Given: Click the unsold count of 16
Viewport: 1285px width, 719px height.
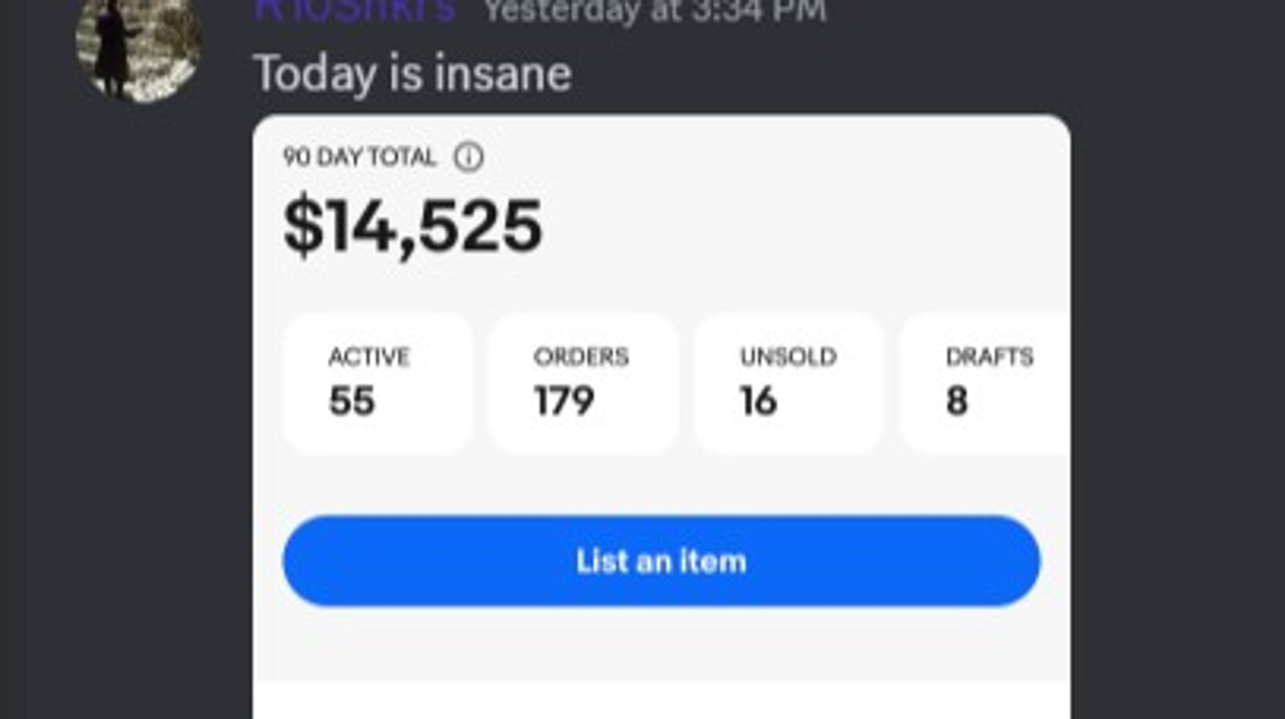Looking at the screenshot, I should pos(758,401).
